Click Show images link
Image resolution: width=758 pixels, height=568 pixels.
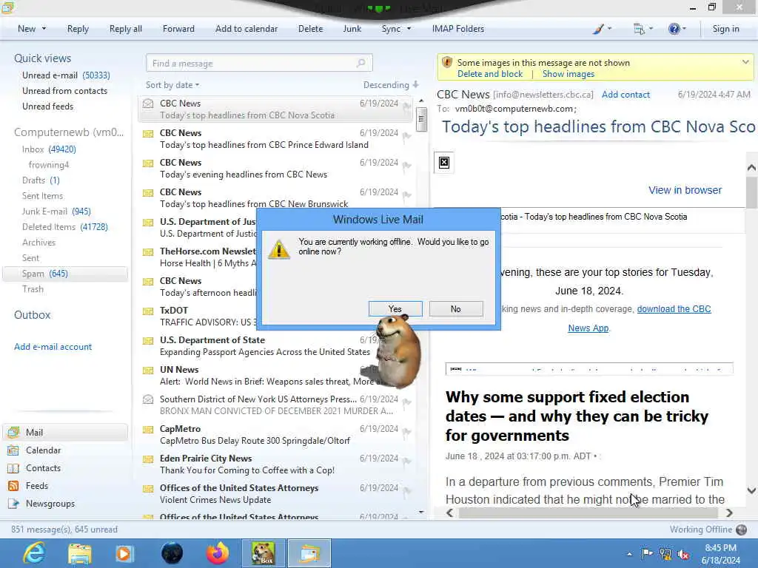pyautogui.click(x=568, y=74)
